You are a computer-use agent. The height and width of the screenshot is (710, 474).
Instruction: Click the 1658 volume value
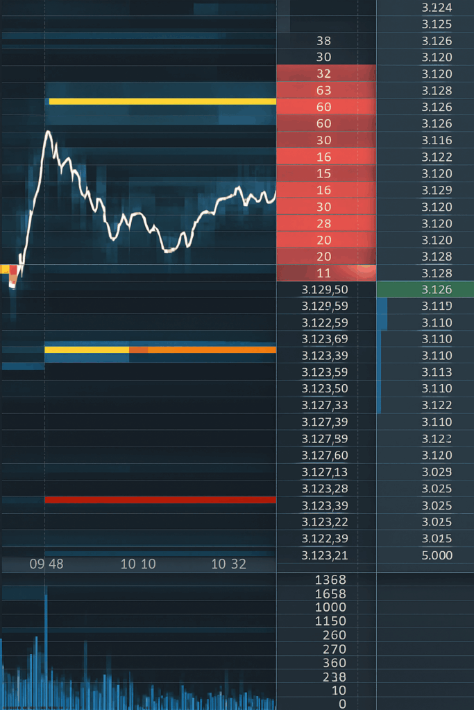tap(330, 594)
